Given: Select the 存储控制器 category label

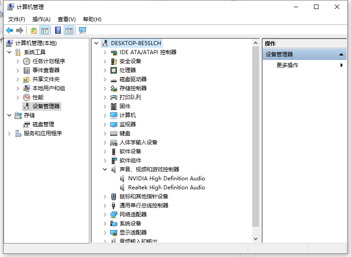Looking at the screenshot, I should [x=133, y=88].
